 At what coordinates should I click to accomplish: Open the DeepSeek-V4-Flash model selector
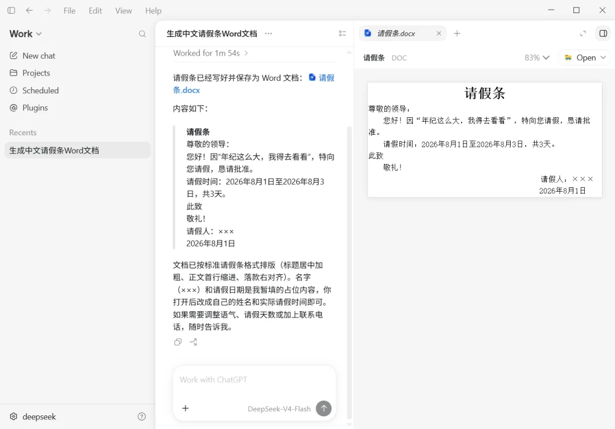(279, 409)
